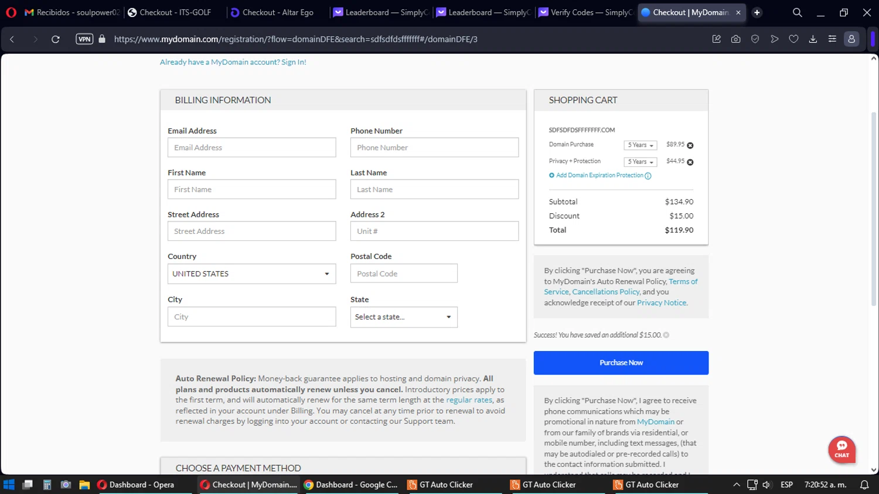Remove Domain Purchase item with X icon
Screen dimensions: 879x494
(690, 145)
